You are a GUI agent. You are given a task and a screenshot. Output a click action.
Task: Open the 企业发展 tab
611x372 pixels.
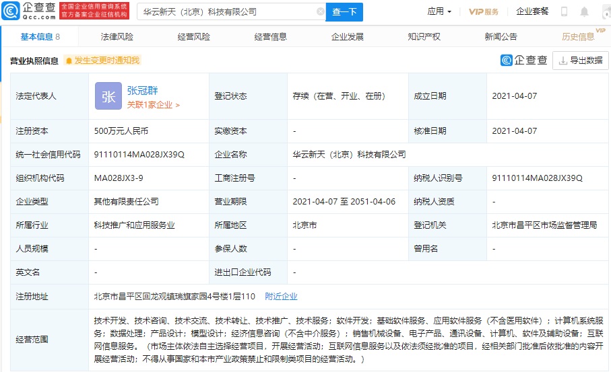[347, 36]
